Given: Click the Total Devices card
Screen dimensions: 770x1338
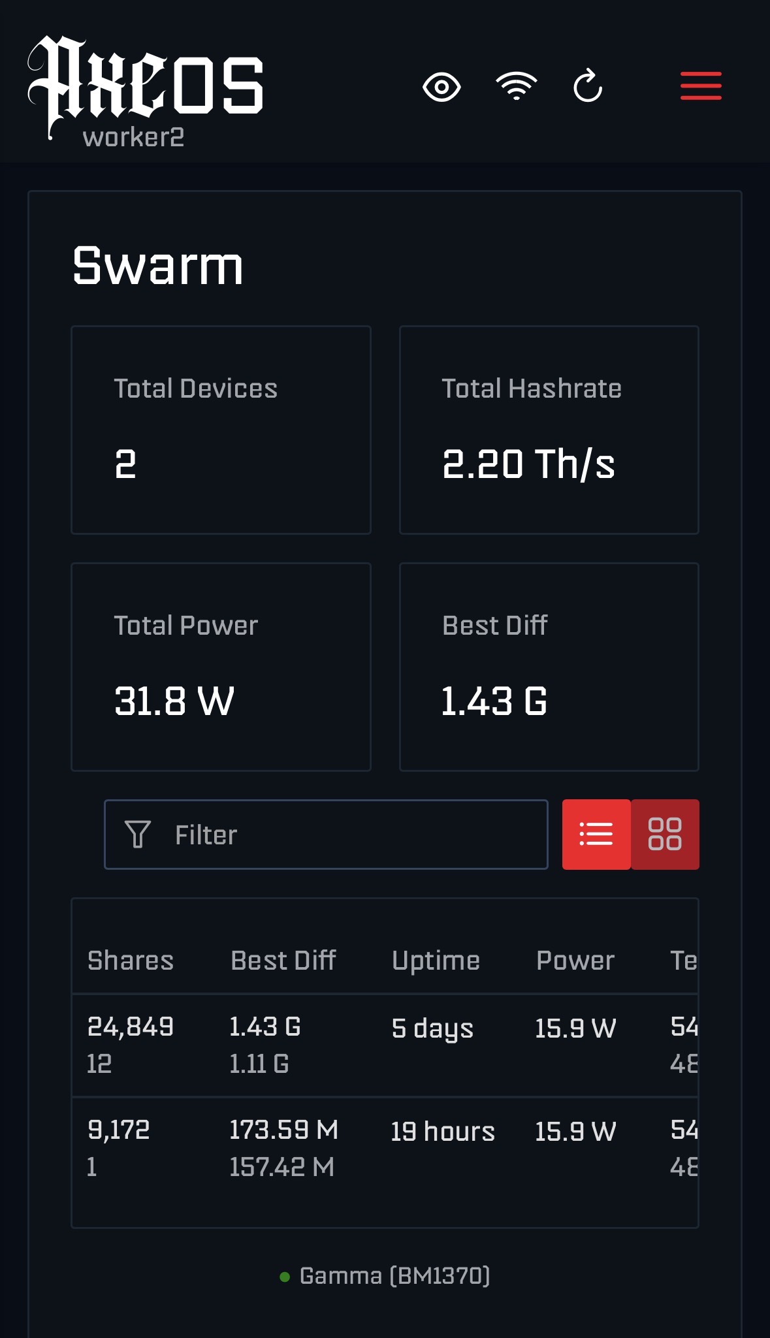Looking at the screenshot, I should point(221,430).
